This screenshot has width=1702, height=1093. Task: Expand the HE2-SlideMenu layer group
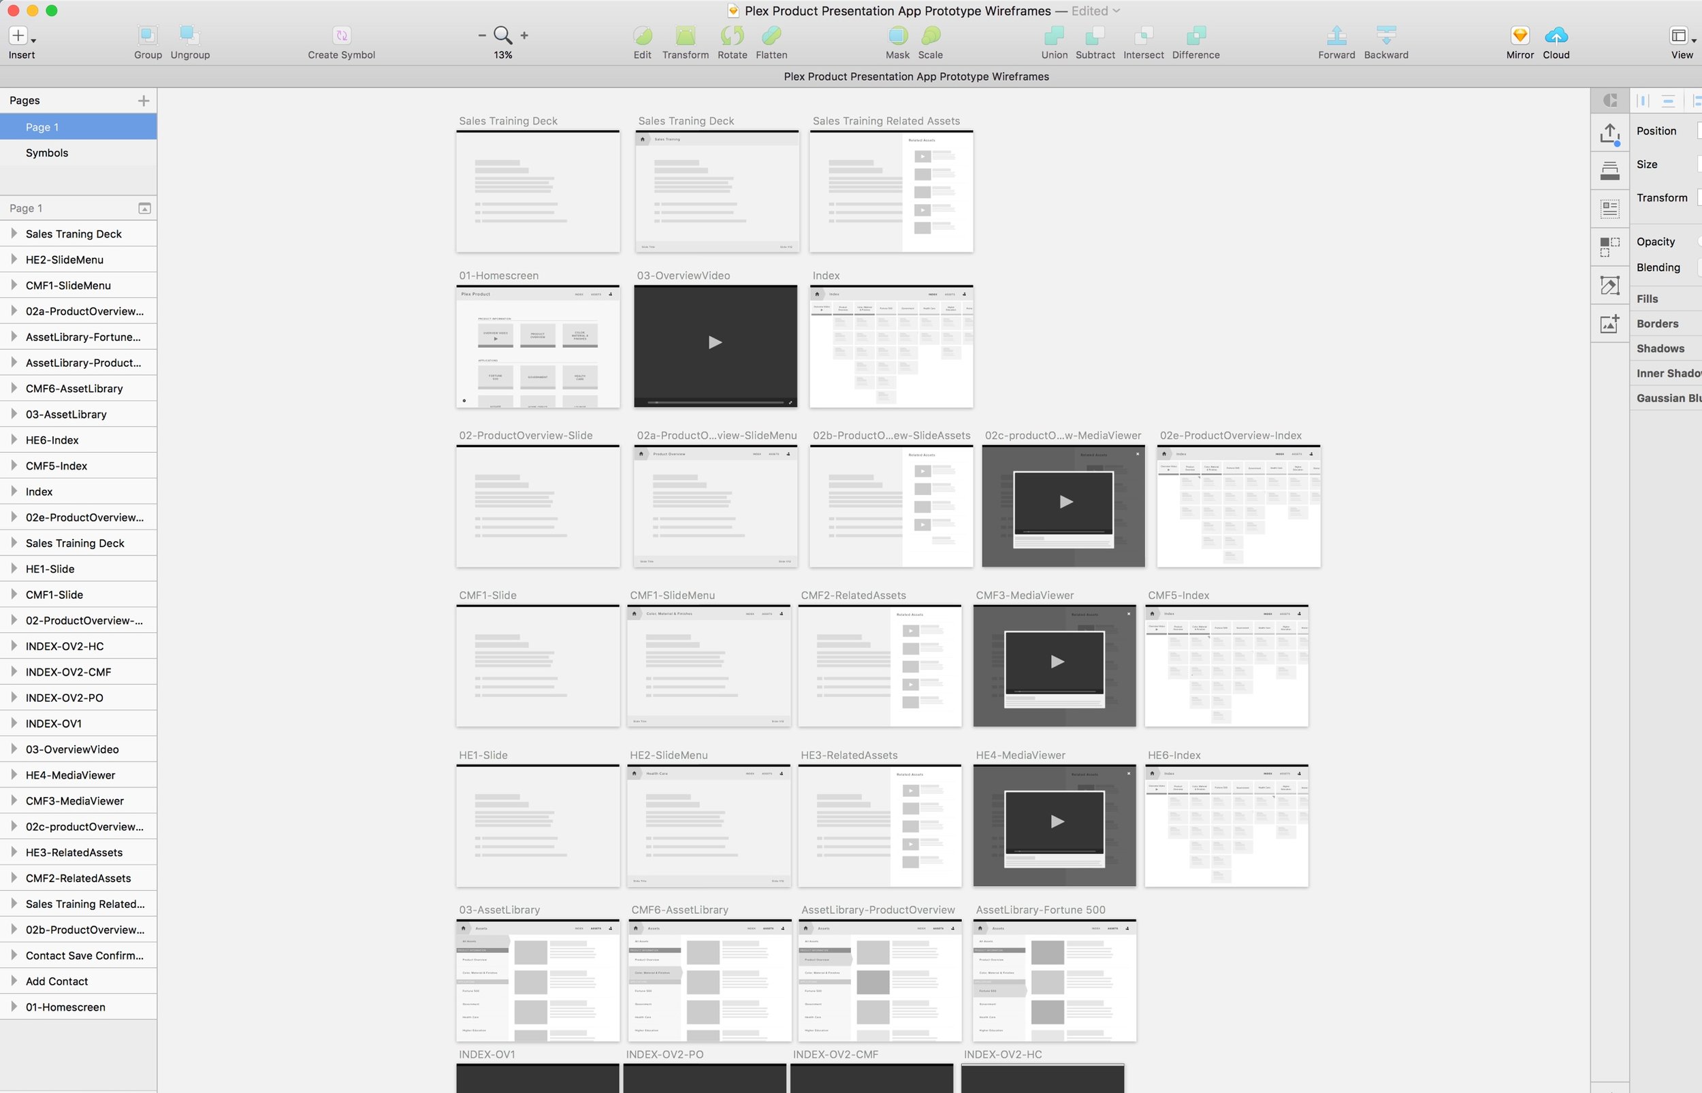pos(14,259)
